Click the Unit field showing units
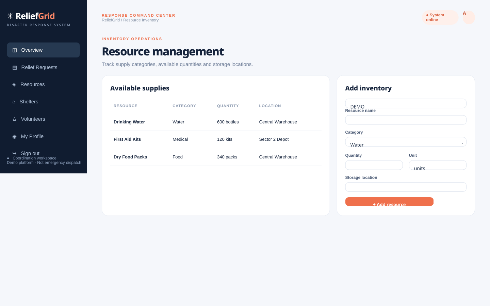Screen dimensions: 490x306 pos(438,165)
